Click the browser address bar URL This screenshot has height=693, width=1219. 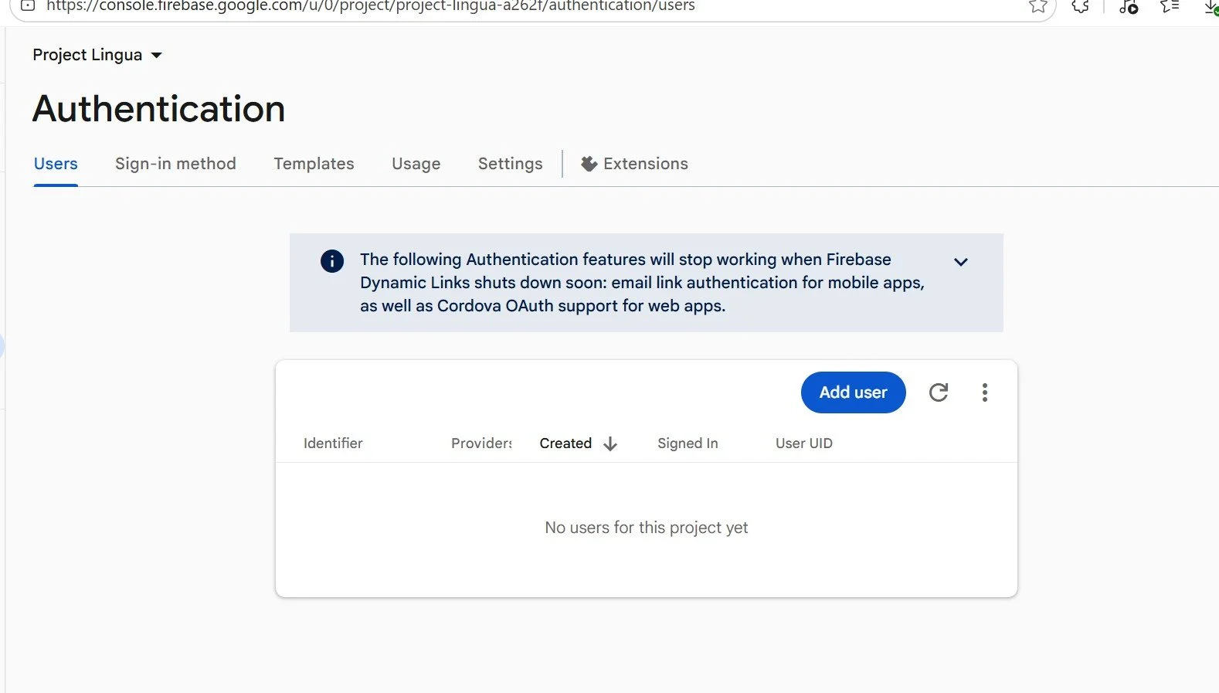click(x=371, y=6)
